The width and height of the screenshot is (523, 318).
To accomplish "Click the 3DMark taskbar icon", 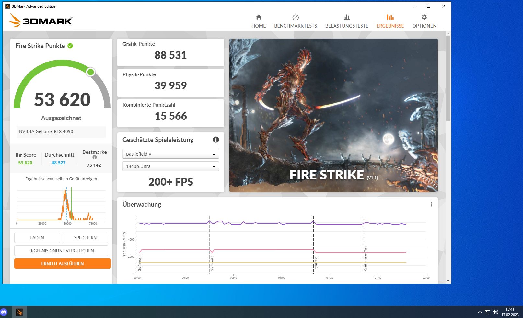I will [19, 312].
